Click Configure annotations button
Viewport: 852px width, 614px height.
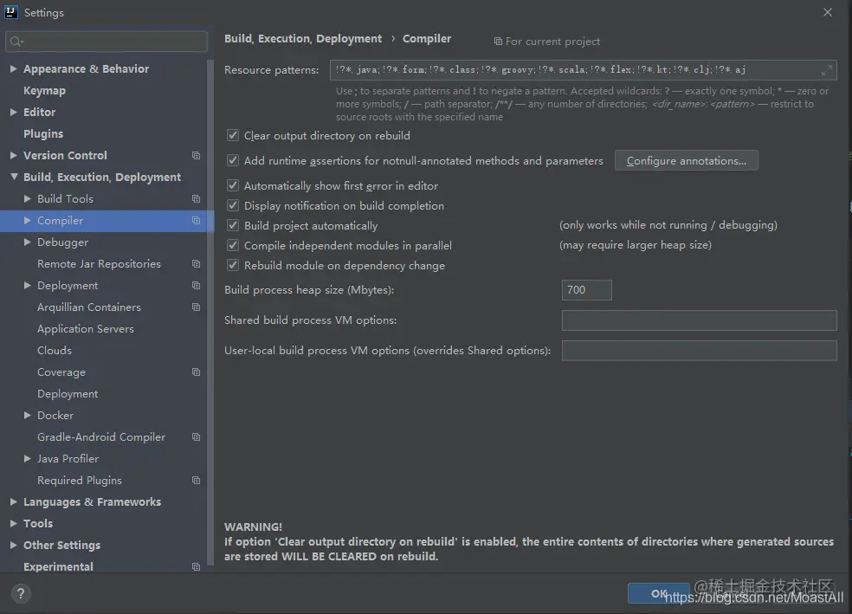687,161
